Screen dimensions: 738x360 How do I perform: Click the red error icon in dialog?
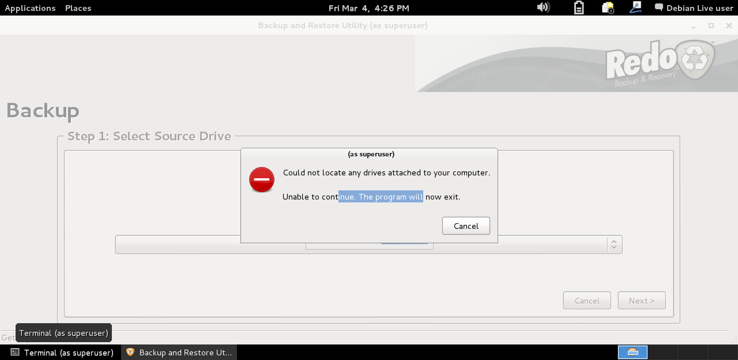[x=262, y=180]
